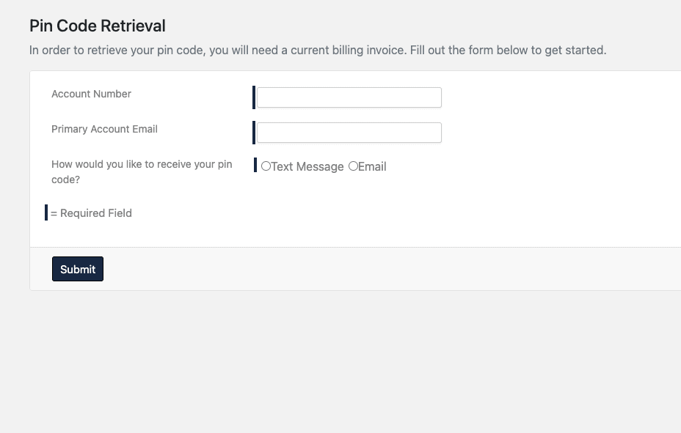
Task: Click the "Account Number" field label
Action: (x=91, y=94)
